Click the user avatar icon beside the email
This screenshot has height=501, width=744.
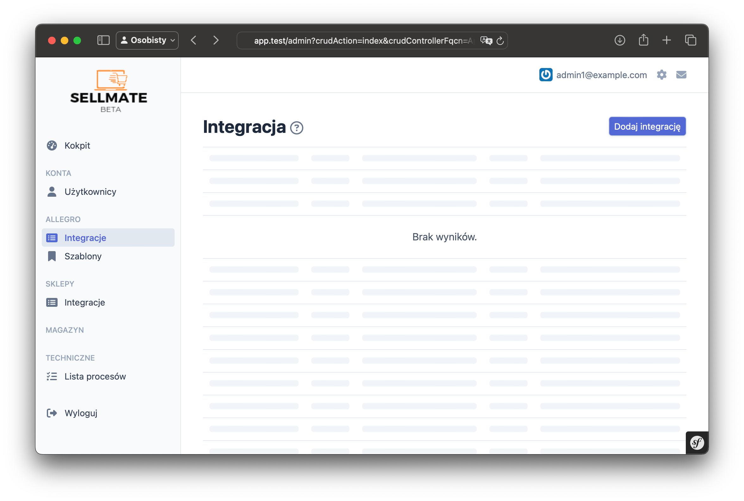546,75
